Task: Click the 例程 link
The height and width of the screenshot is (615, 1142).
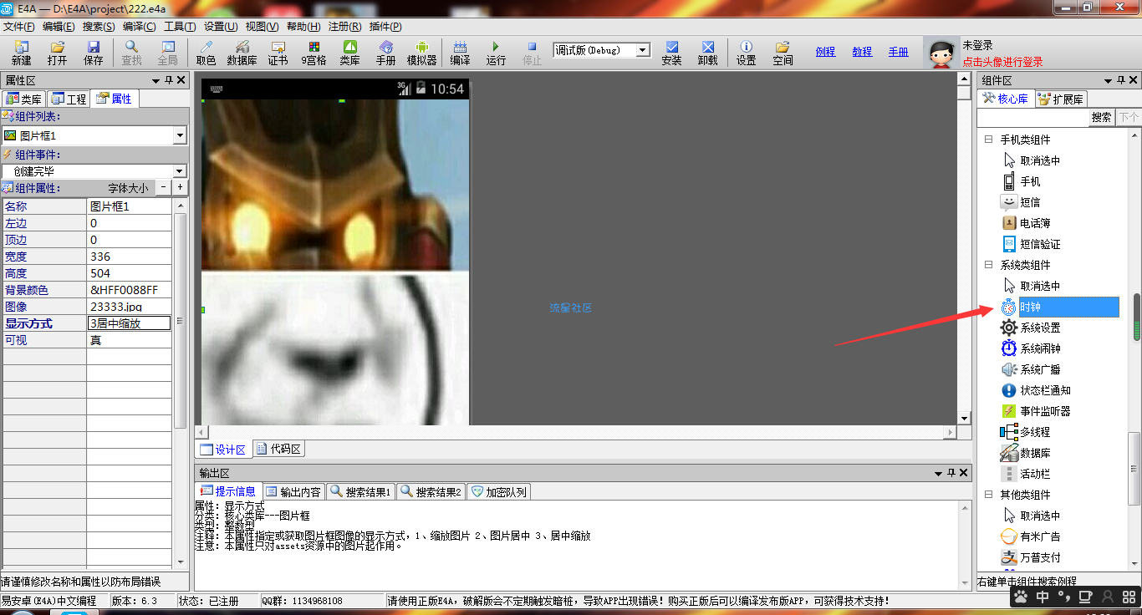Action: click(x=825, y=52)
